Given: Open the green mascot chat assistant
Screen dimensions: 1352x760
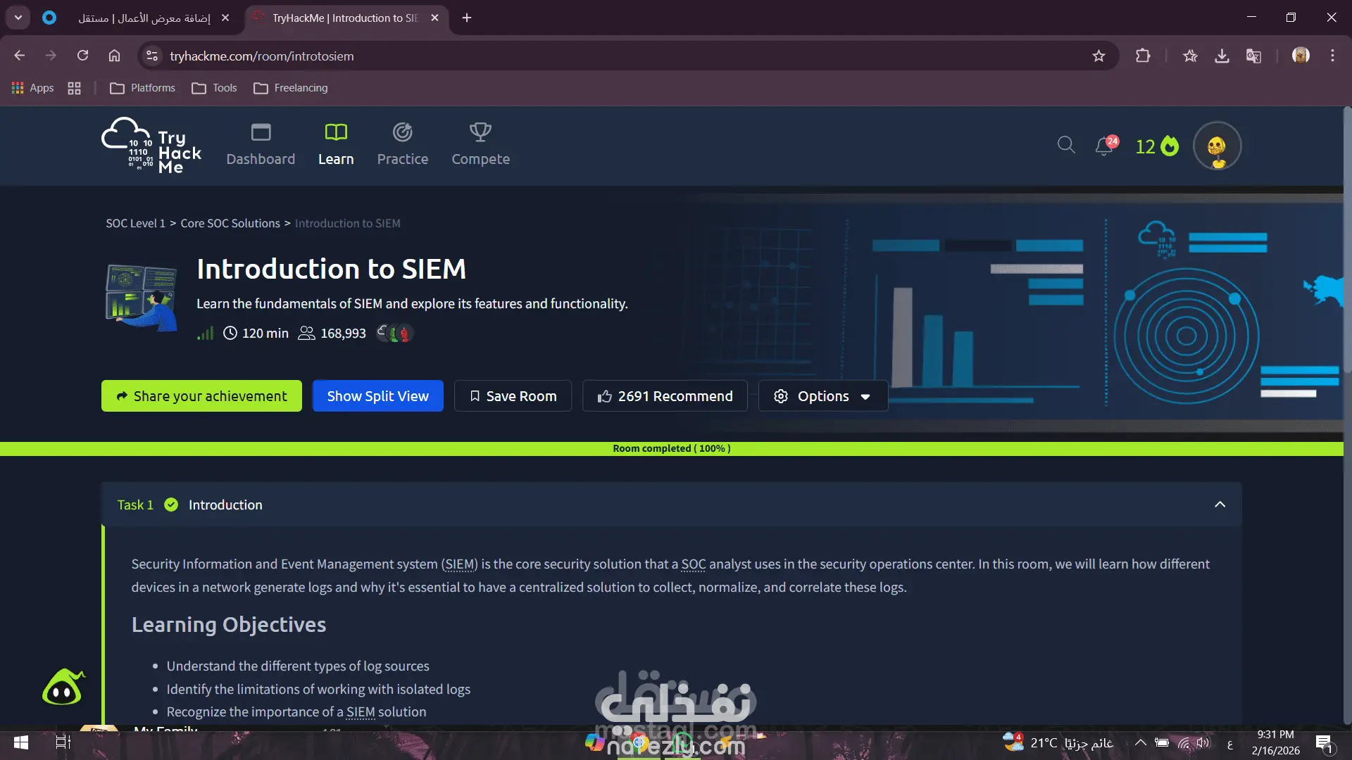Looking at the screenshot, I should [63, 688].
